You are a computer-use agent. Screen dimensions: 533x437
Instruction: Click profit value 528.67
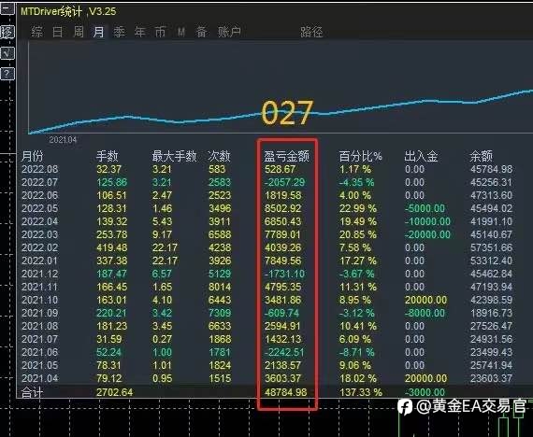281,169
